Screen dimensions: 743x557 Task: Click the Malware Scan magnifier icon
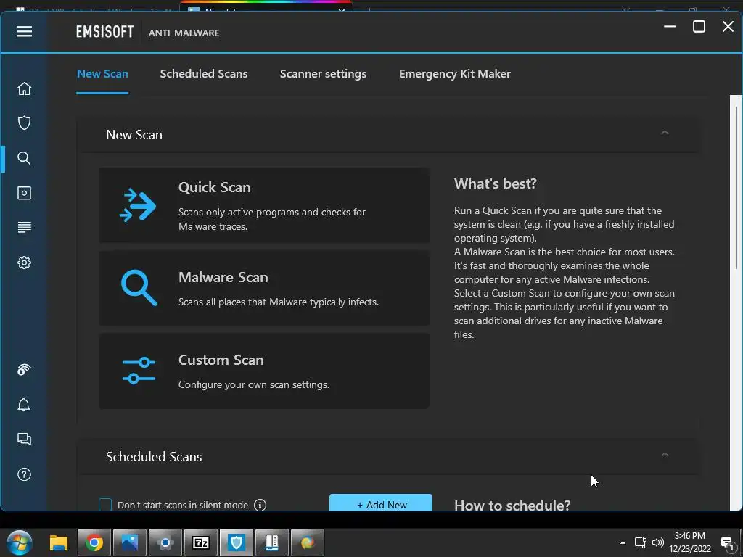pos(139,287)
